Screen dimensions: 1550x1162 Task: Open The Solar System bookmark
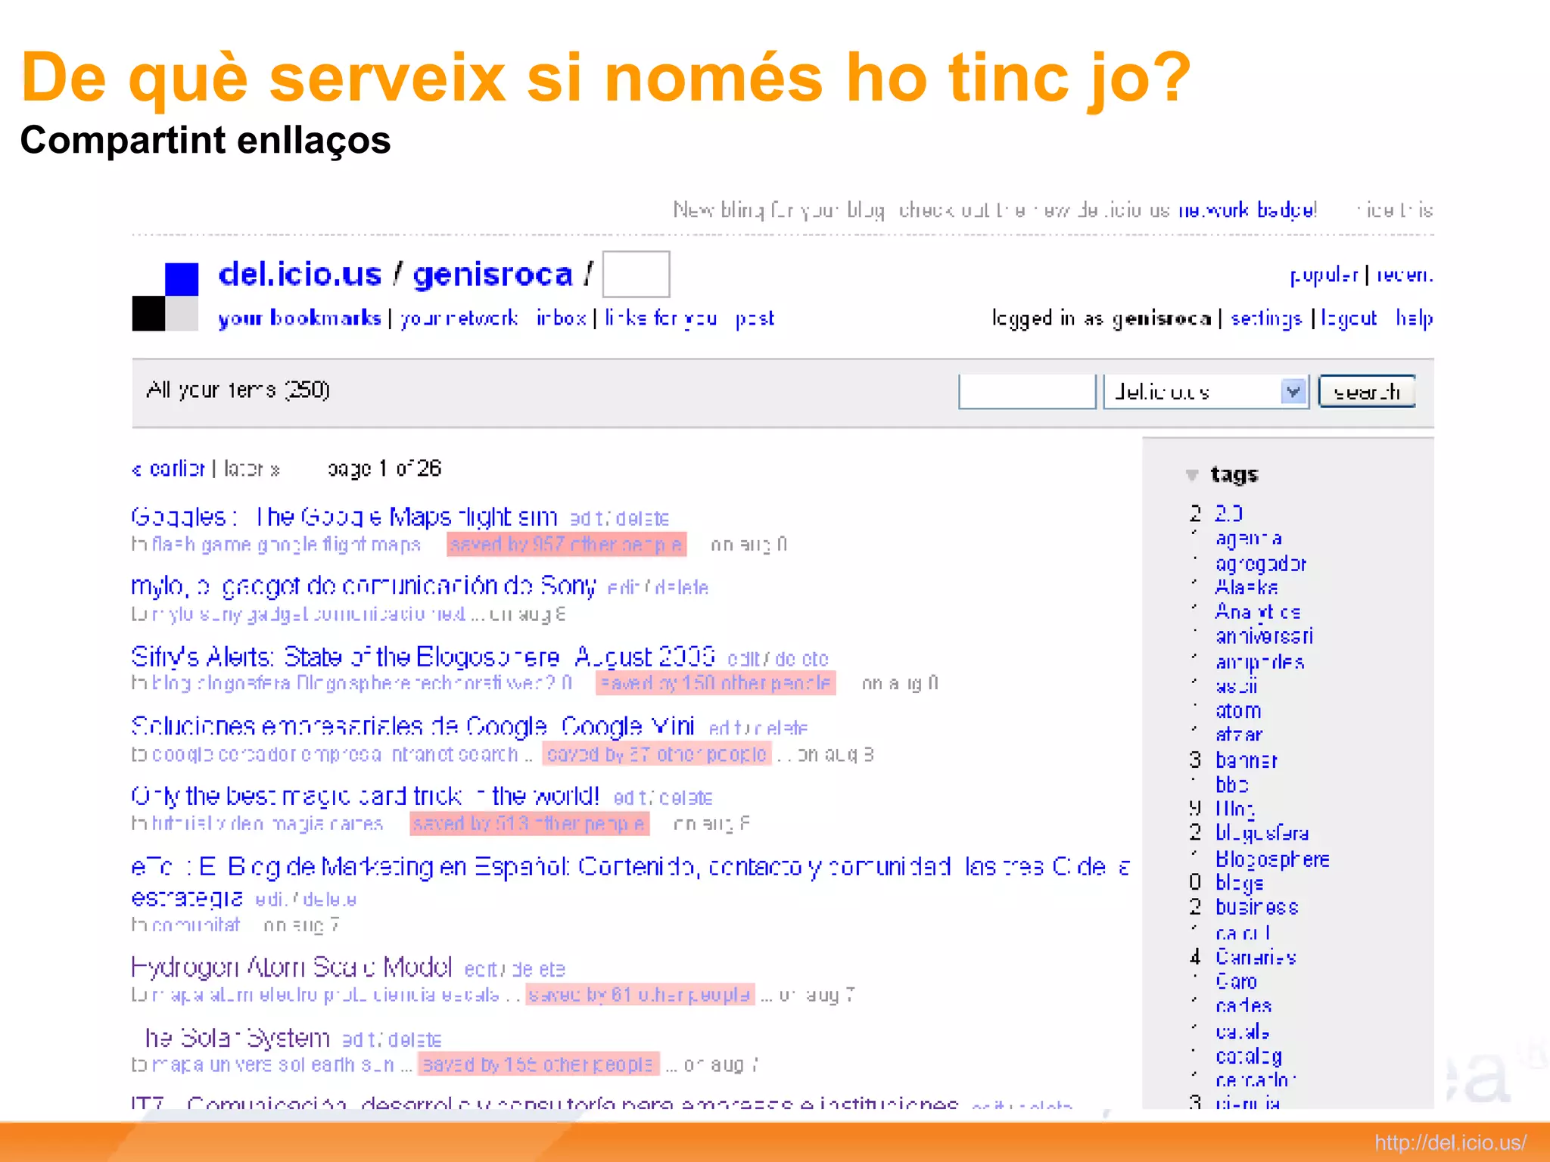pyautogui.click(x=237, y=1037)
